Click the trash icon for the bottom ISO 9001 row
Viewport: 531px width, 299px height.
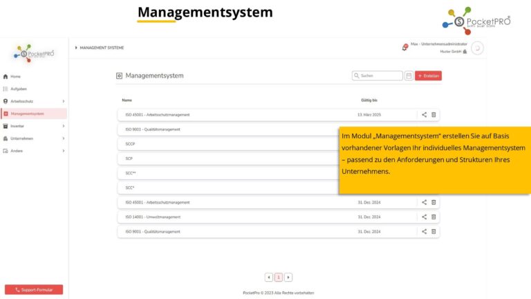pyautogui.click(x=434, y=231)
